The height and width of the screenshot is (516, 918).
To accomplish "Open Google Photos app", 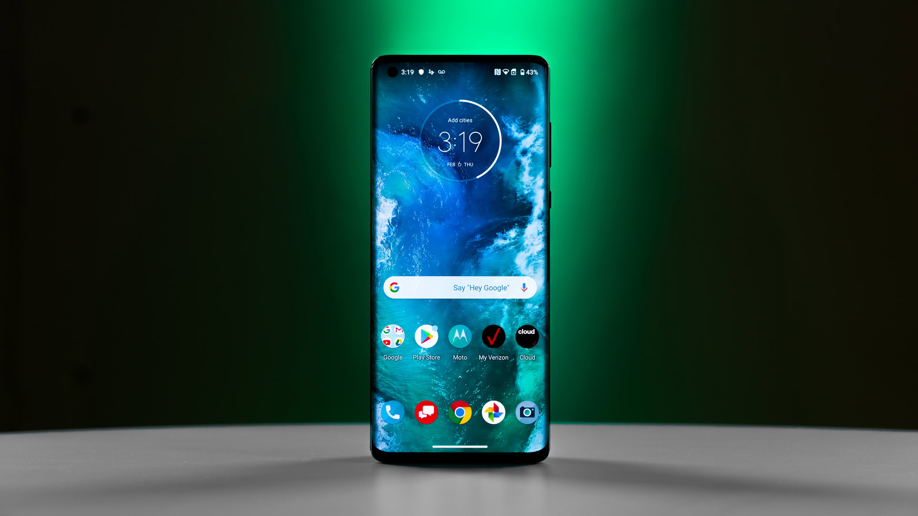I will [x=493, y=413].
